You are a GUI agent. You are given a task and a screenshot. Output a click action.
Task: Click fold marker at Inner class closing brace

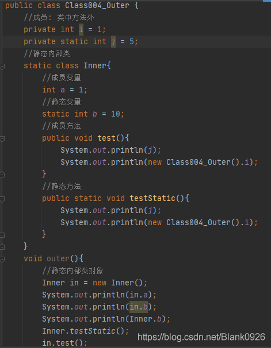tap(2, 247)
